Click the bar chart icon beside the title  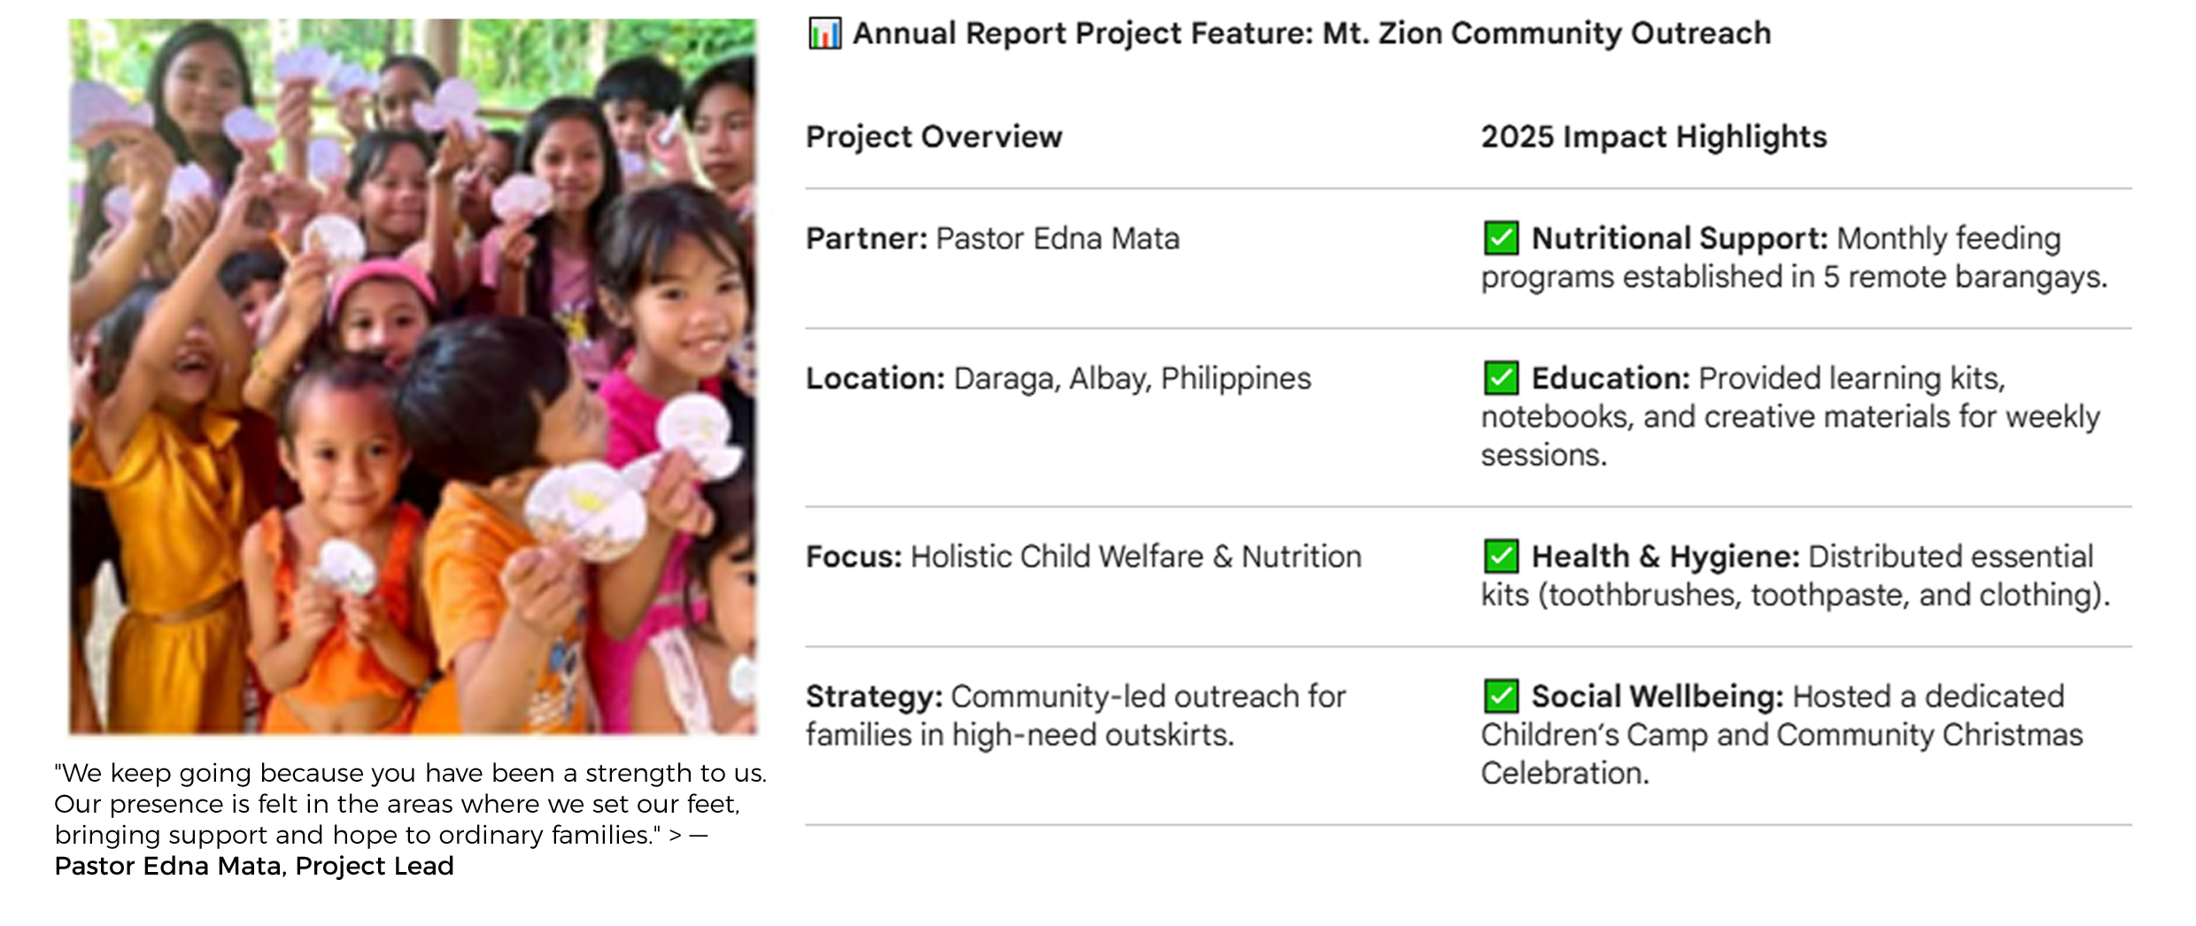(824, 34)
